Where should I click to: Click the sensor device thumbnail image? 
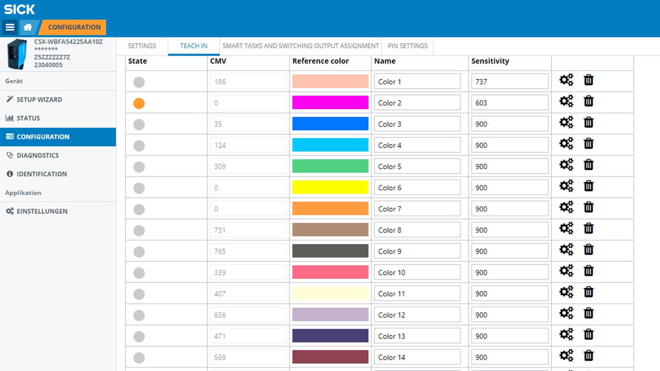click(17, 54)
